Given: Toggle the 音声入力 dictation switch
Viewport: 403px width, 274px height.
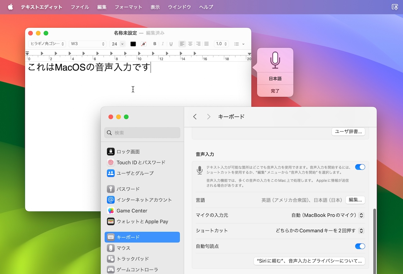Looking at the screenshot, I should (360, 167).
